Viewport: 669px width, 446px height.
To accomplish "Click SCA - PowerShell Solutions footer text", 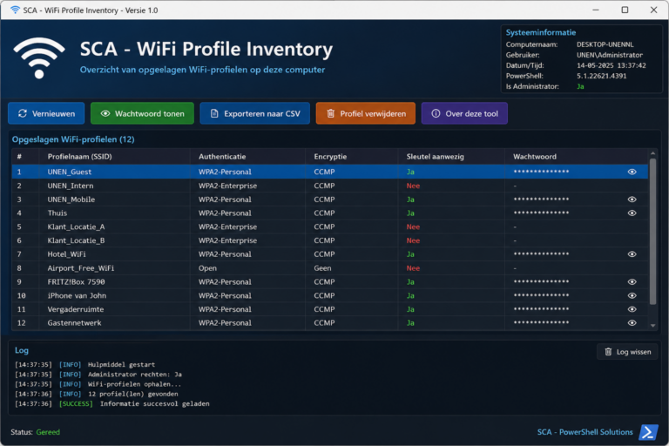I will click(585, 432).
